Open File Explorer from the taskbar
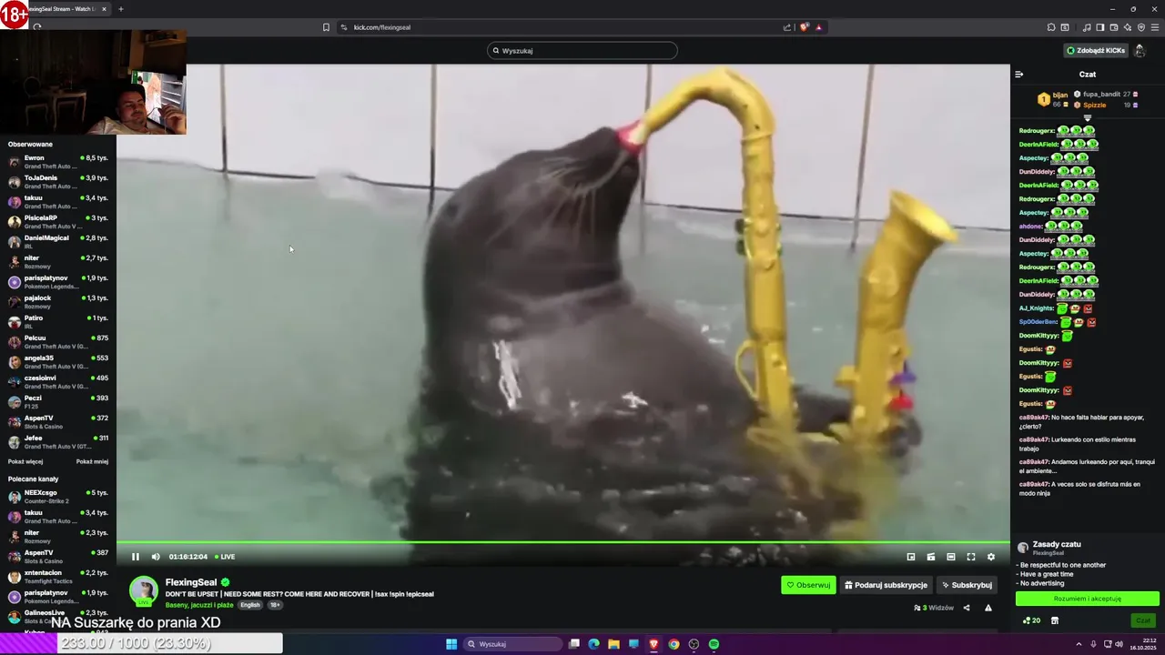Viewport: 1165px width, 655px height. coord(613,644)
